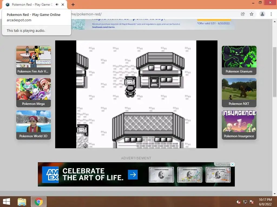Click the Southwest.com/rrterms link in the ad

point(104,27)
